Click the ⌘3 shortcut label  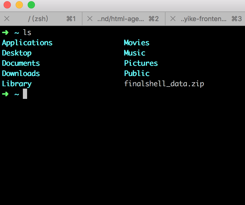236,18
